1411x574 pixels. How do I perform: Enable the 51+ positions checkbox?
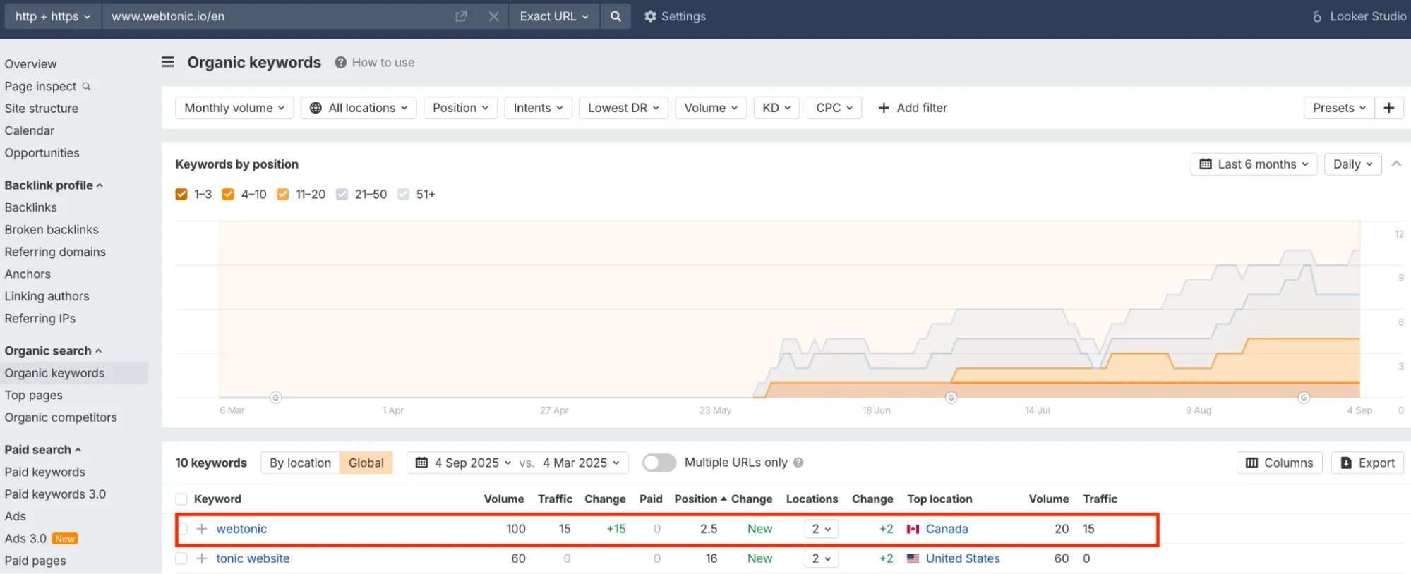point(403,194)
